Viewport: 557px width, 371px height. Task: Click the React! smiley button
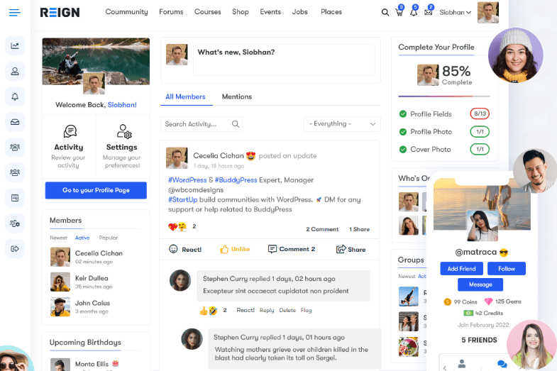pos(185,249)
